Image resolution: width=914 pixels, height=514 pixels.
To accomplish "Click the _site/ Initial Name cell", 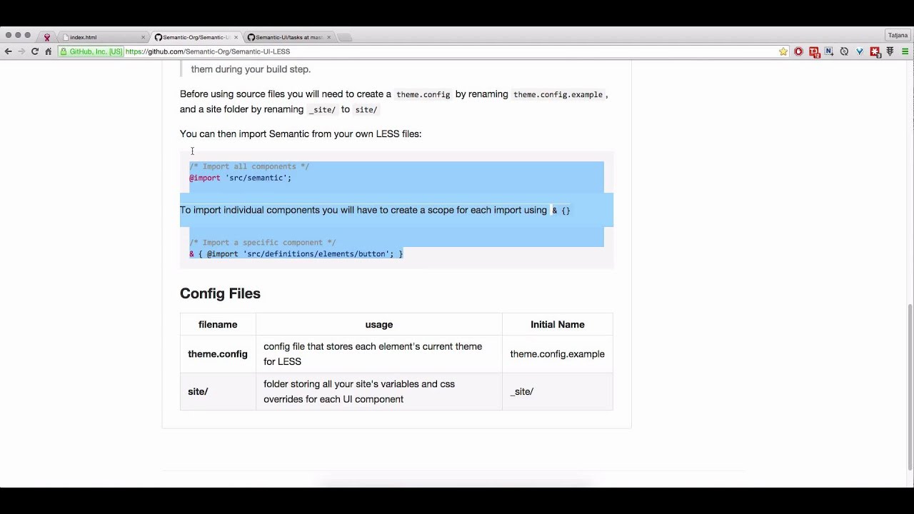I will [x=557, y=391].
